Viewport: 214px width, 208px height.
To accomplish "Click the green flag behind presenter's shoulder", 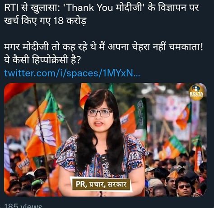I will click(x=141, y=114).
